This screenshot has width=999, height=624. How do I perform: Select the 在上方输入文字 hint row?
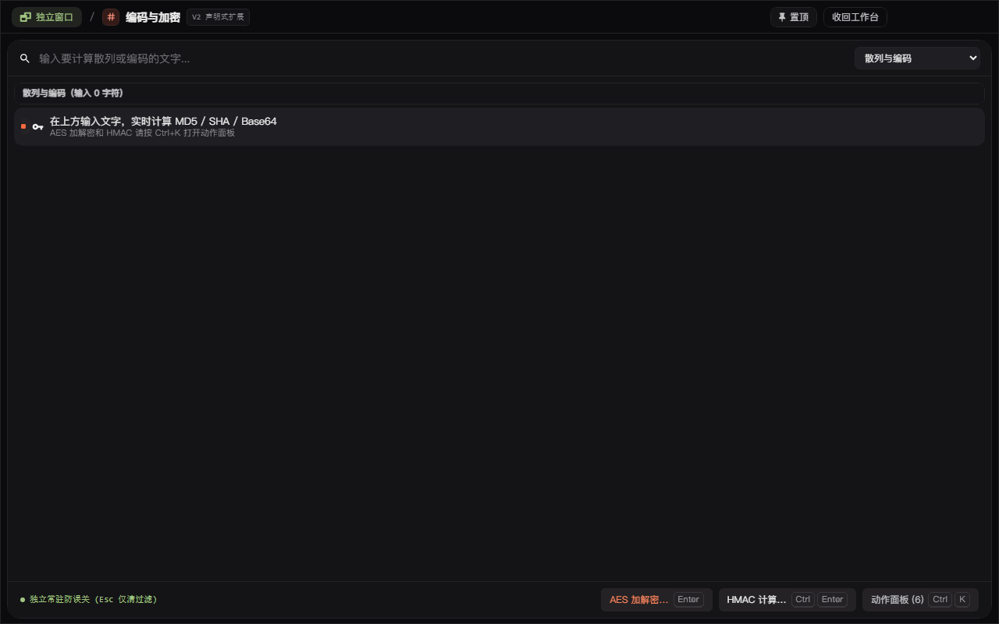click(499, 126)
